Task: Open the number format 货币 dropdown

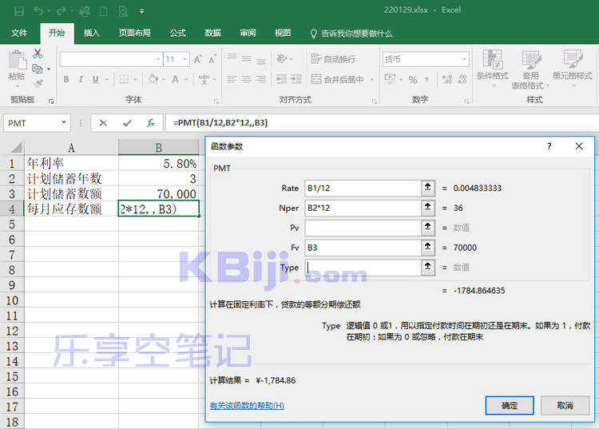Action: (465, 59)
